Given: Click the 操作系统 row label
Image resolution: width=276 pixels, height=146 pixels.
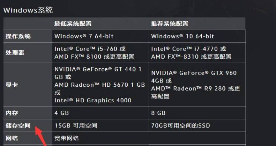Looking at the screenshot, I should tap(18, 36).
